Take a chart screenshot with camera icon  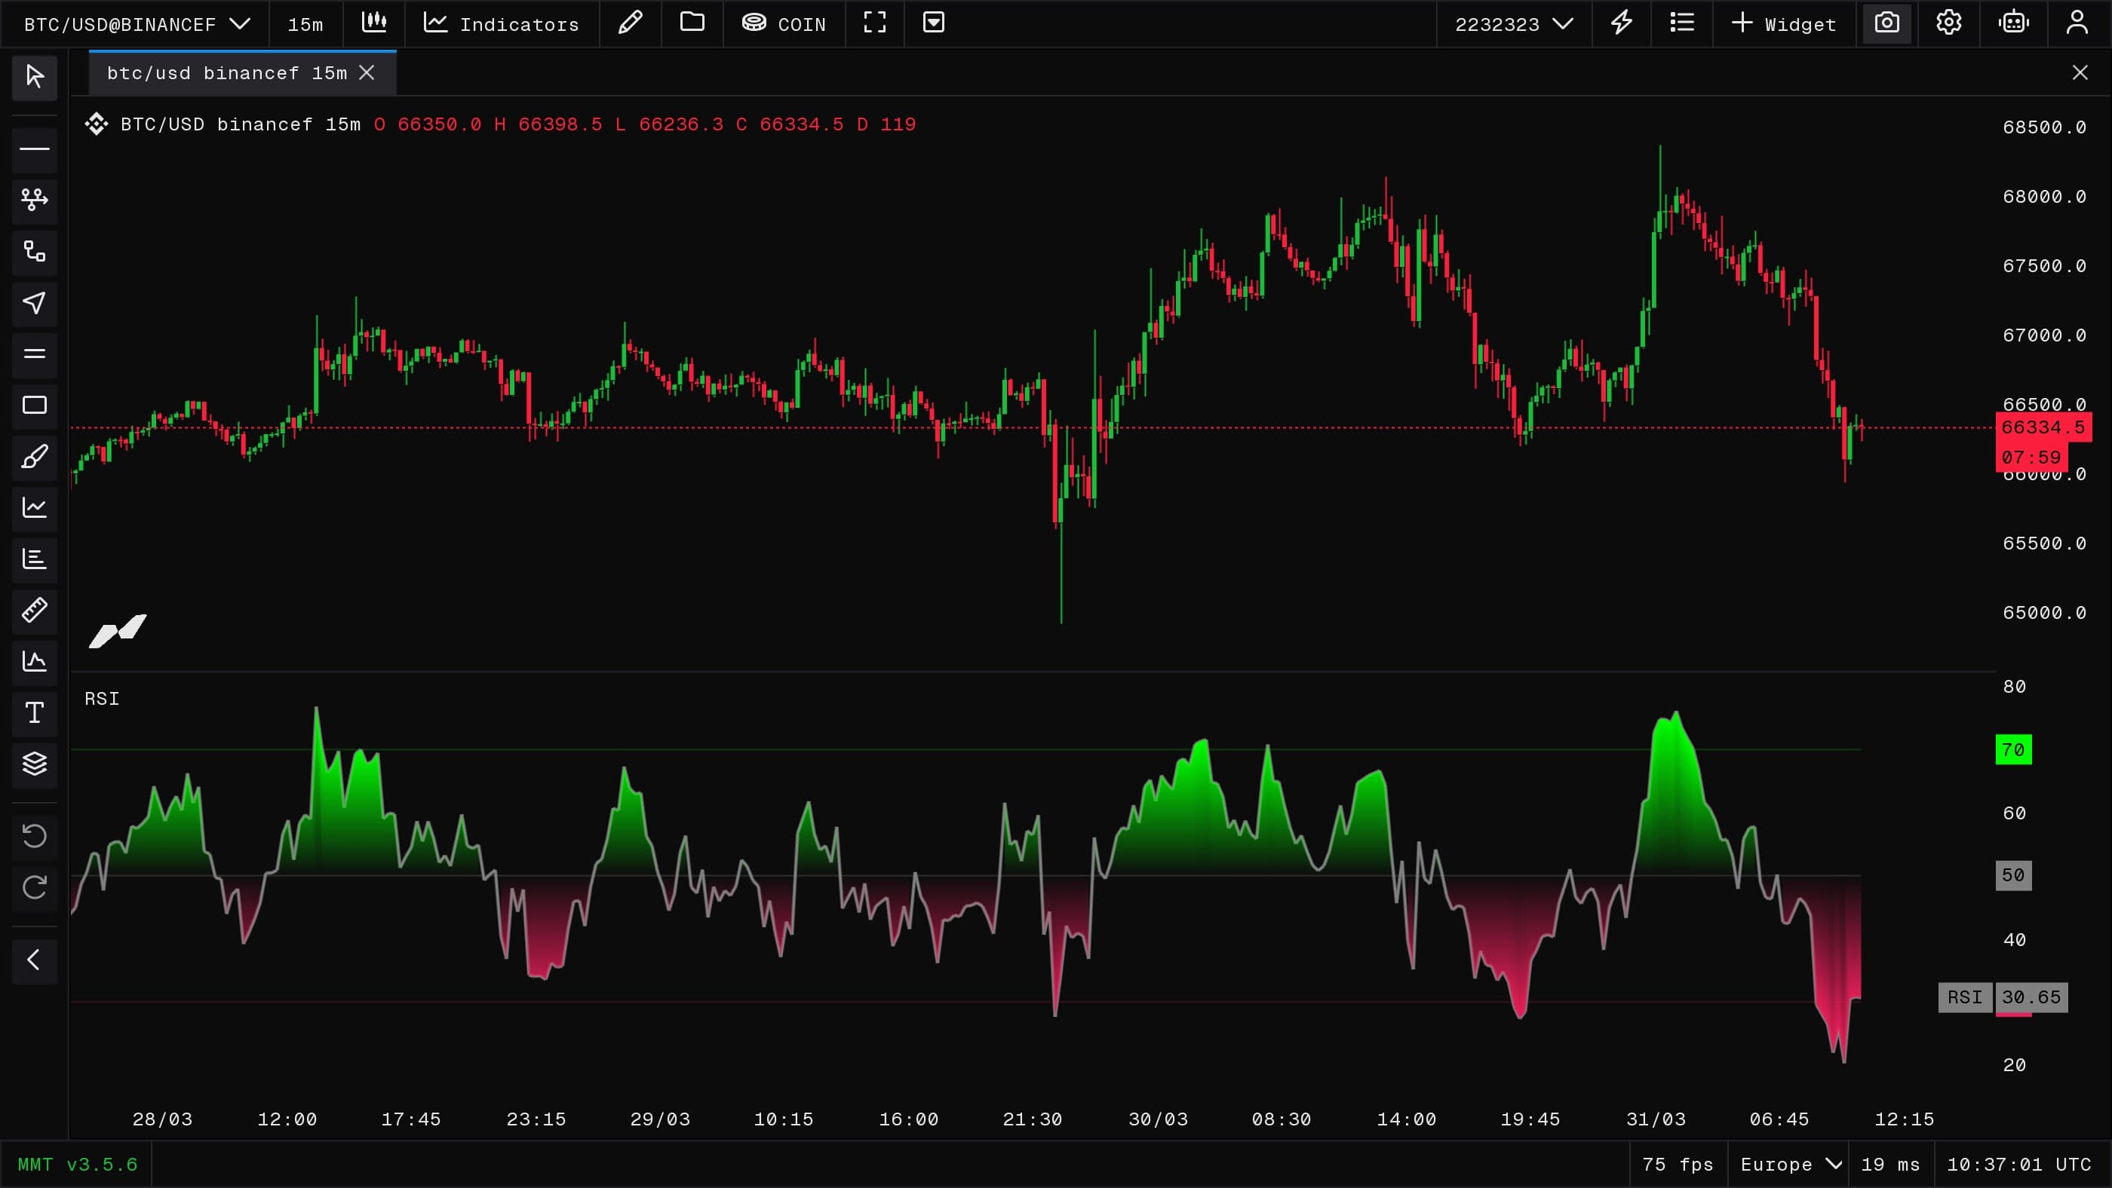(1886, 24)
